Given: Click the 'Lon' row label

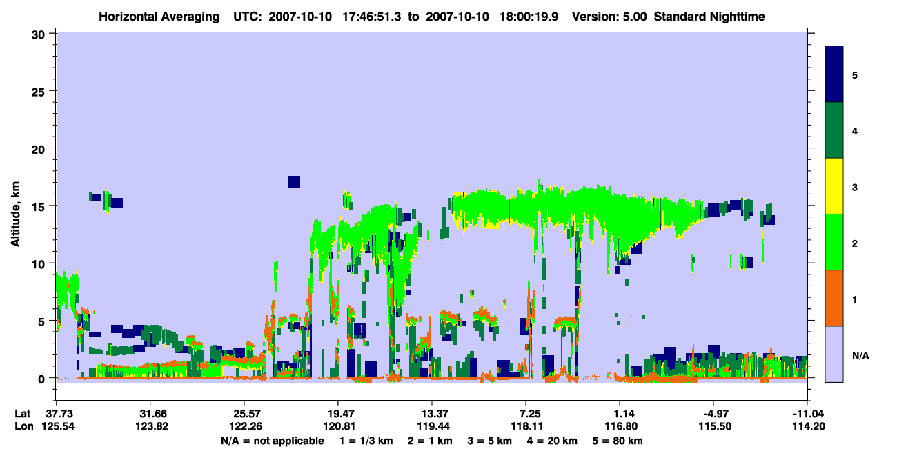Looking at the screenshot, I should click(x=23, y=426).
